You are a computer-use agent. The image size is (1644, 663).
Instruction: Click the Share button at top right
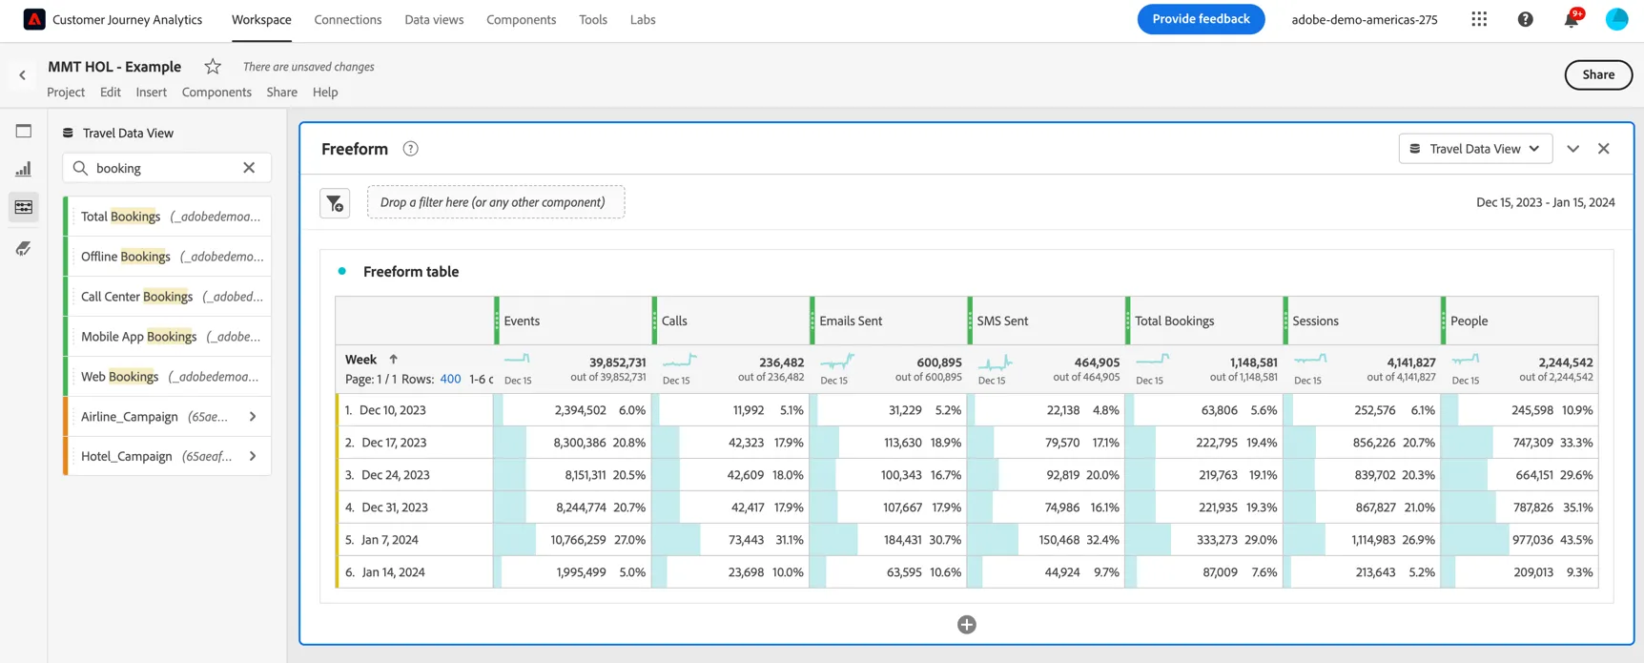(1598, 74)
